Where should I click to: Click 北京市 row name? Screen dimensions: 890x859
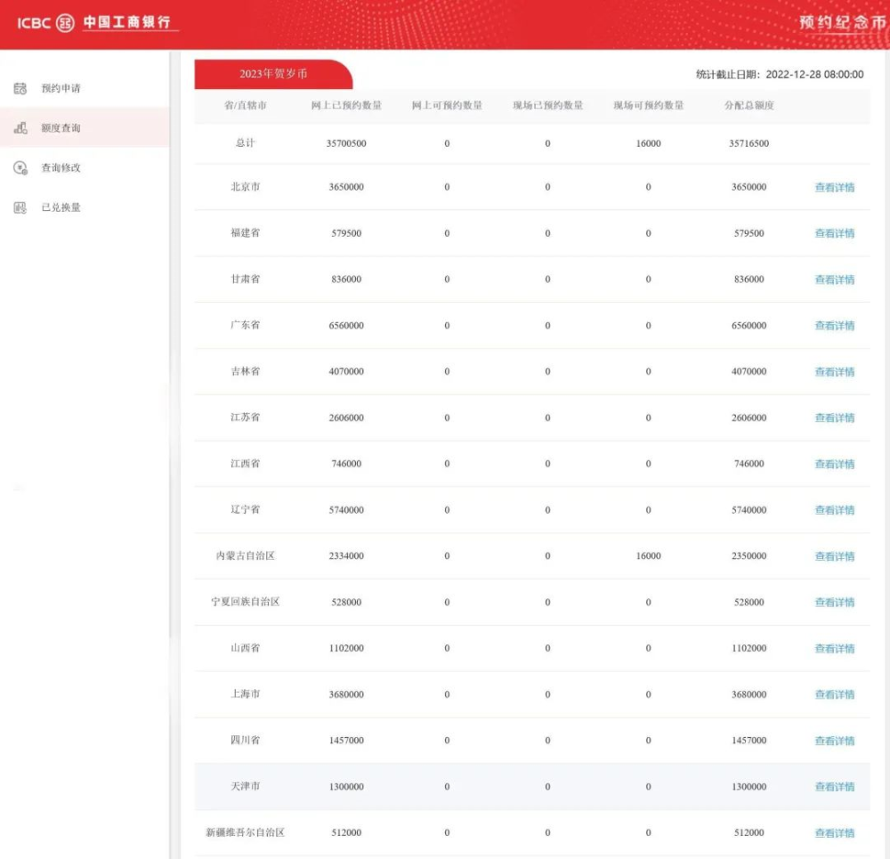click(x=246, y=187)
